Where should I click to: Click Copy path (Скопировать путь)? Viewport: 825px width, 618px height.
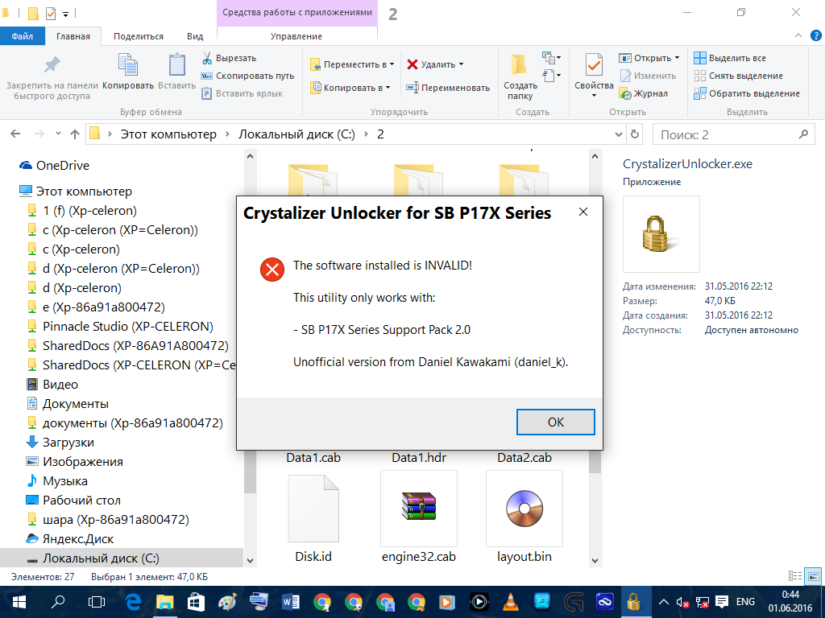click(x=248, y=76)
